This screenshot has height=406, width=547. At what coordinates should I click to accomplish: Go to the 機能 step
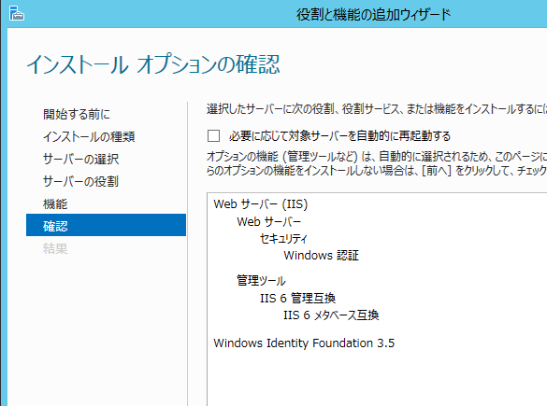coord(55,204)
